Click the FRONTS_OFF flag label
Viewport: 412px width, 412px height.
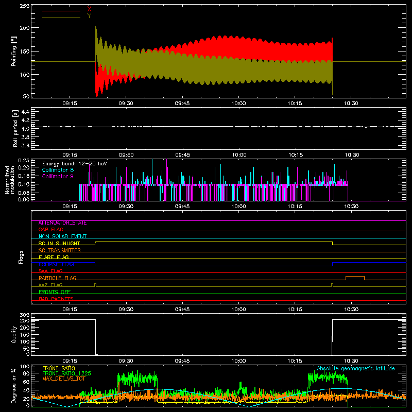[55, 292]
